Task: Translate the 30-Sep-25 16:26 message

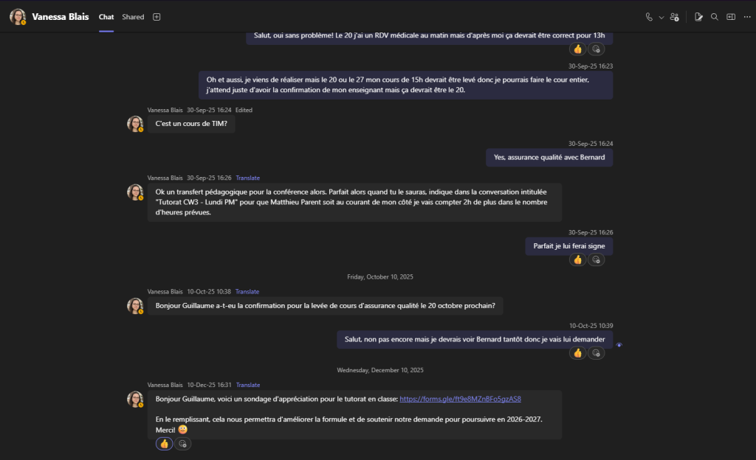Action: coord(247,178)
